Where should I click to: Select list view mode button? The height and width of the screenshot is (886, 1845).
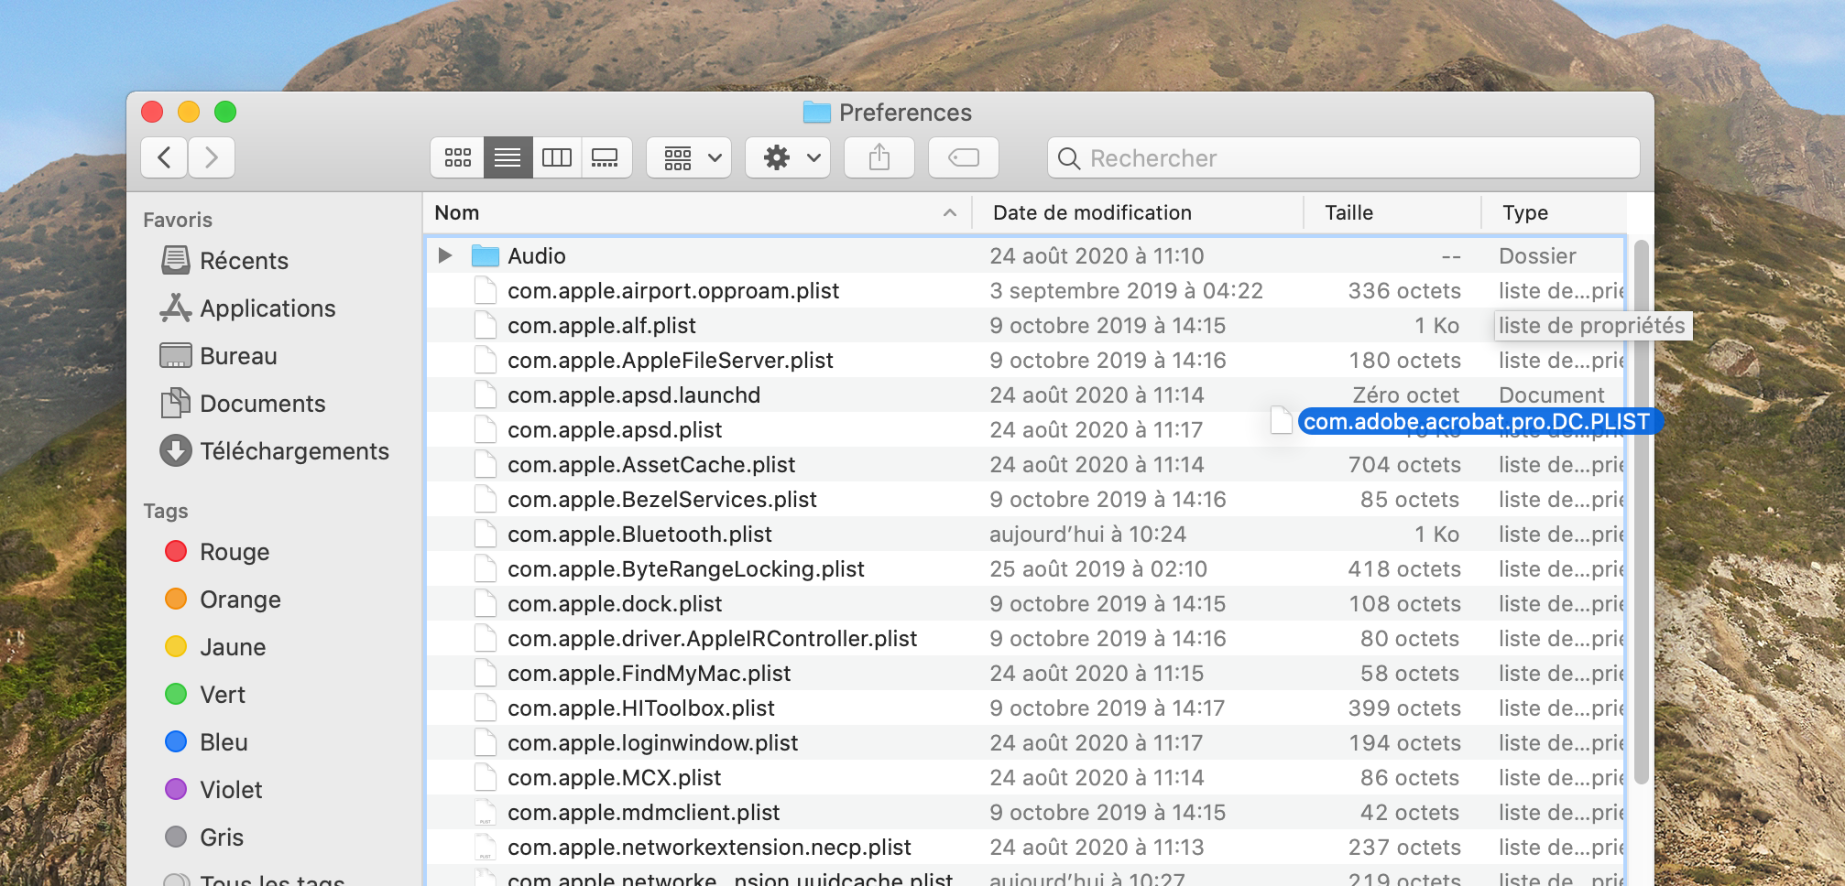(508, 157)
